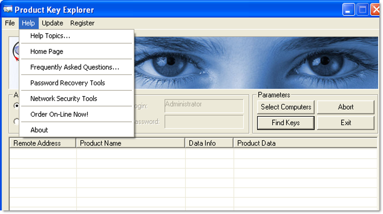Minimize the Product Key Explorer window

point(348,10)
